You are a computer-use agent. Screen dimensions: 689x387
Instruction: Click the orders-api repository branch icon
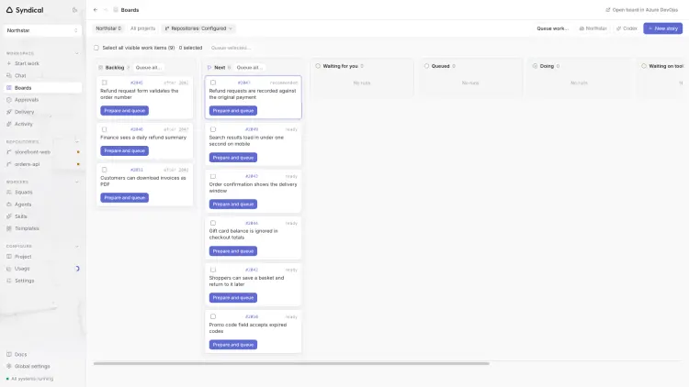point(9,164)
